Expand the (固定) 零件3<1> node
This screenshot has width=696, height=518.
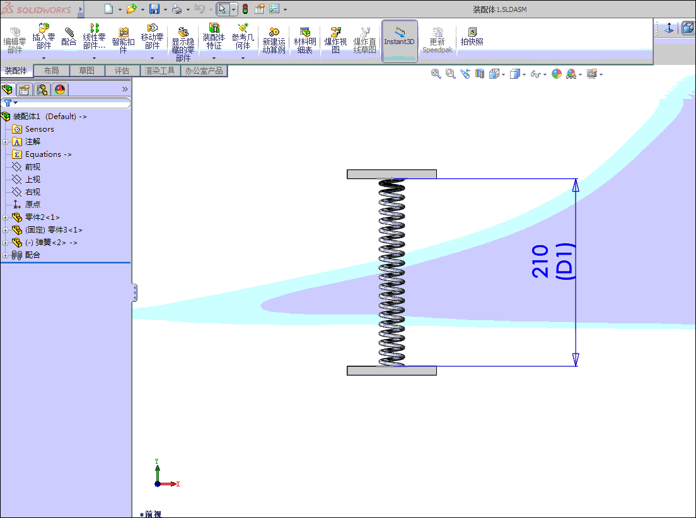[x=5, y=230]
